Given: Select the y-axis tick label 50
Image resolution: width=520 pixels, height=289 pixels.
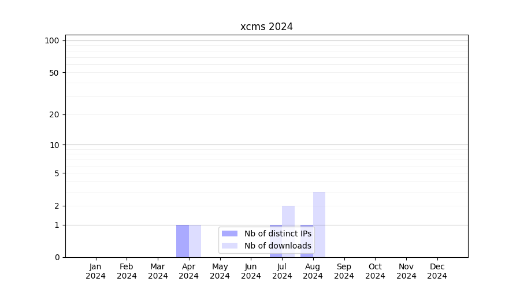Looking at the screenshot, I should coord(54,73).
